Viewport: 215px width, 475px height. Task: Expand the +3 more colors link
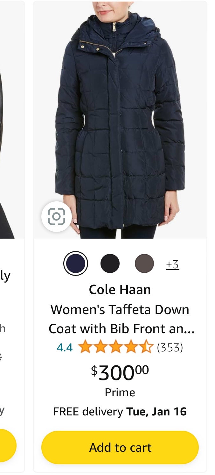(172, 264)
